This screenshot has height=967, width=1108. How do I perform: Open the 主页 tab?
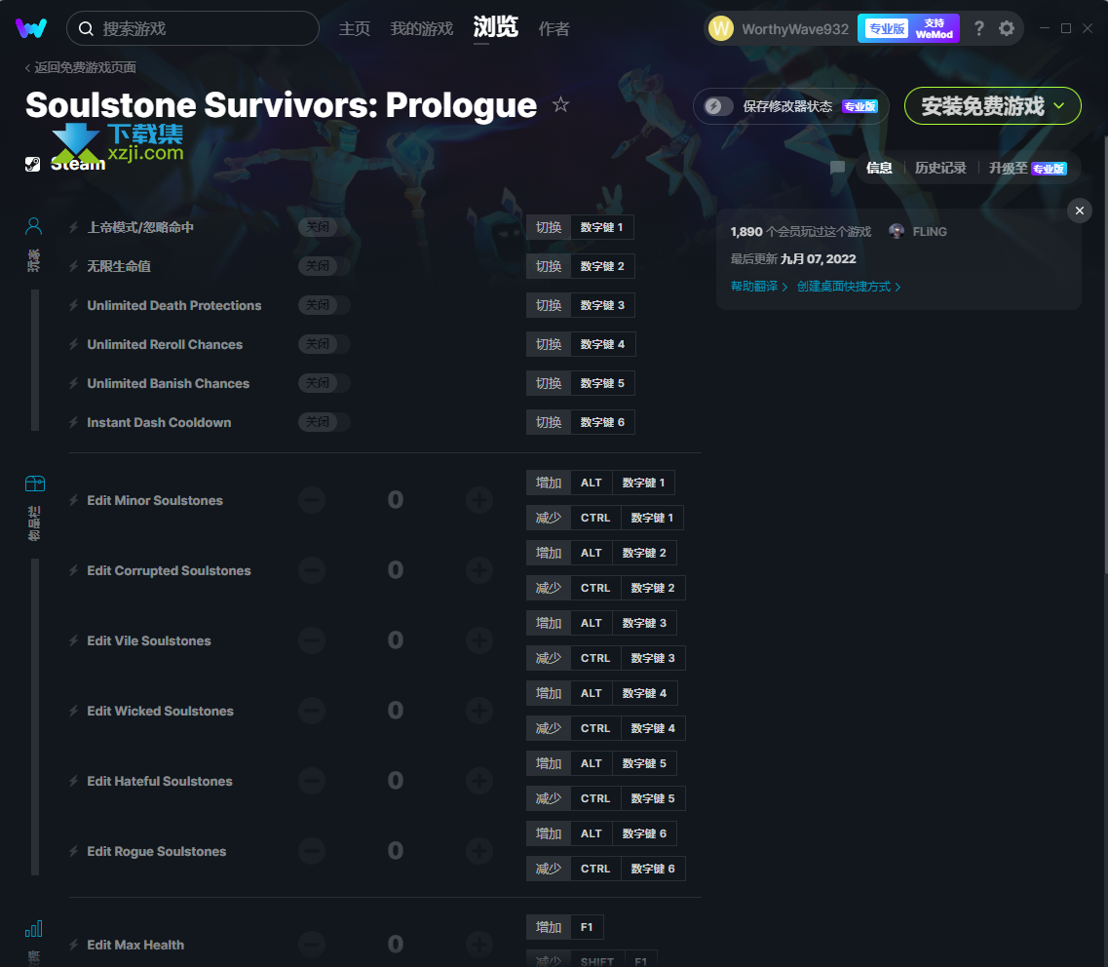355,29
